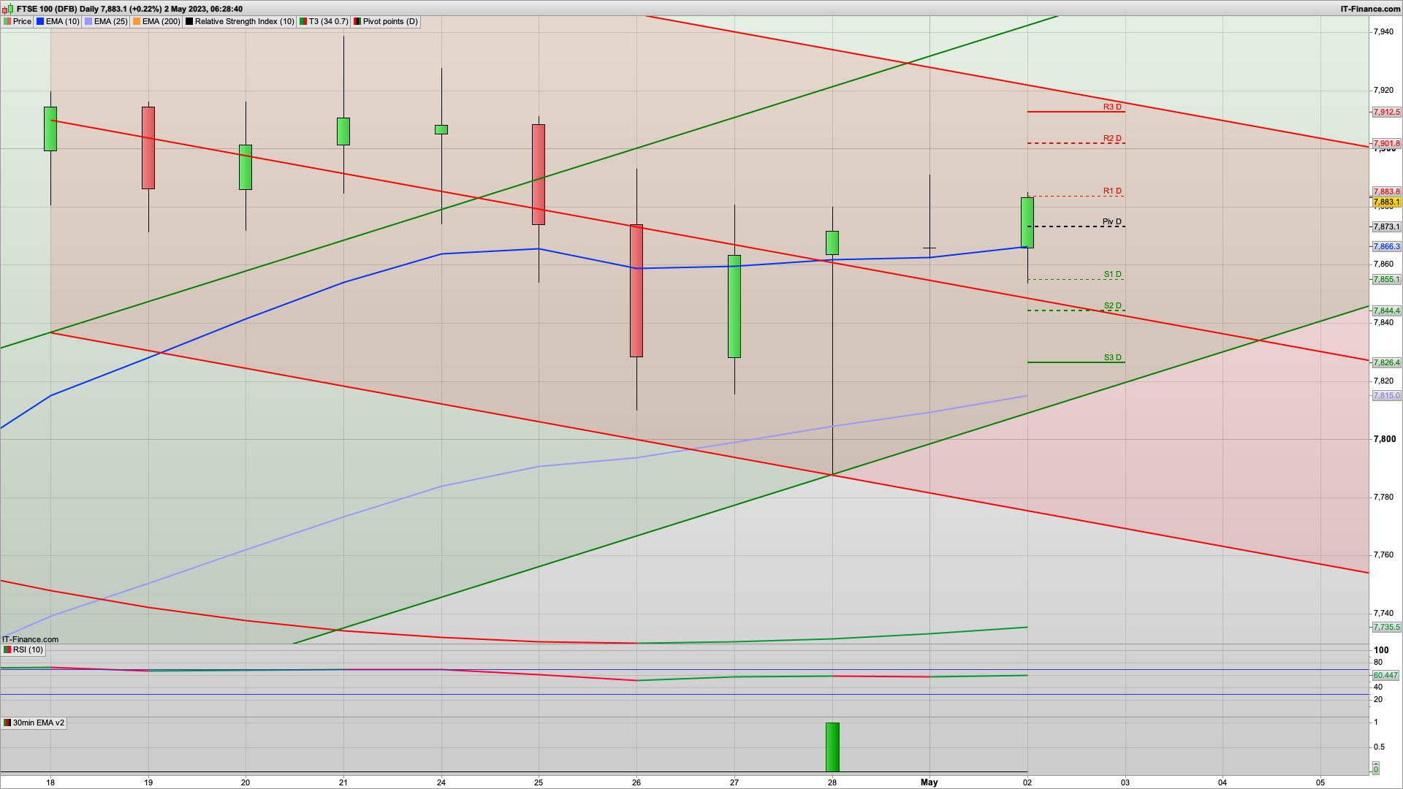This screenshot has height=789, width=1403.
Task: Click the 30min EMA v2 panel icon
Action: coord(7,723)
